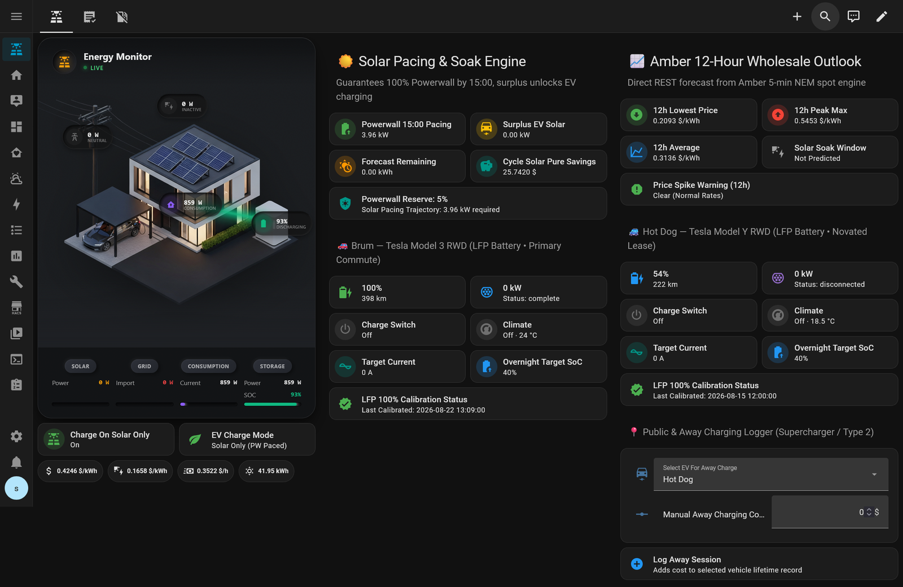Open Brum's Overnight Target SoC card
Screen dimensions: 903x587
(x=538, y=367)
